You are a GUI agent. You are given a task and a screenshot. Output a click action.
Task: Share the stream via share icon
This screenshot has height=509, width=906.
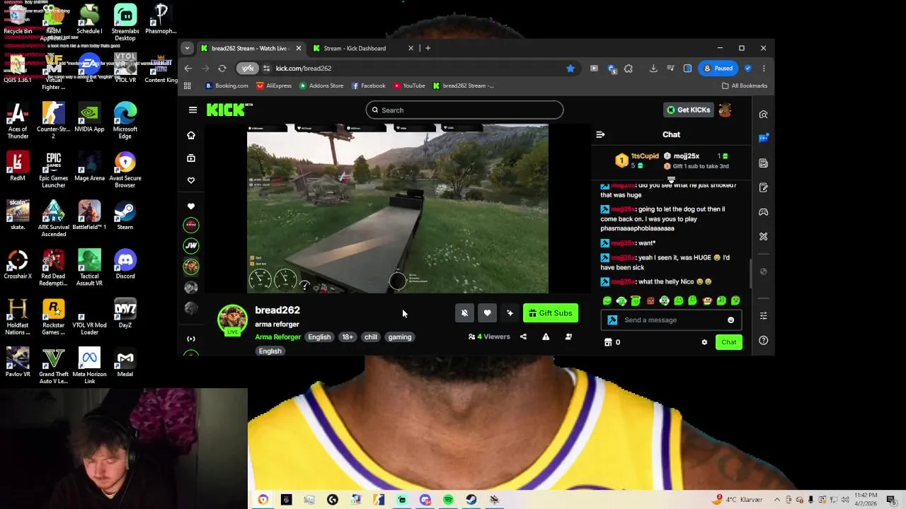coord(523,337)
